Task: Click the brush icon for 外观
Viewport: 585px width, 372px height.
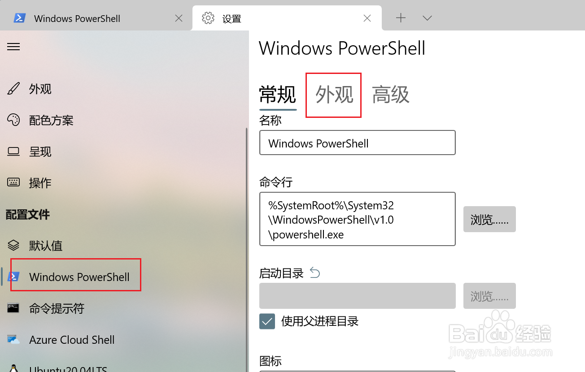Action: pyautogui.click(x=13, y=89)
